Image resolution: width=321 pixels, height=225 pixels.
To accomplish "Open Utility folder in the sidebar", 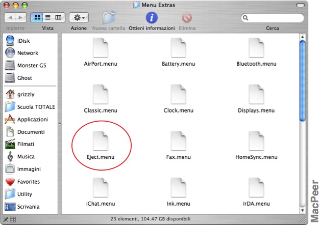I will point(19,194).
